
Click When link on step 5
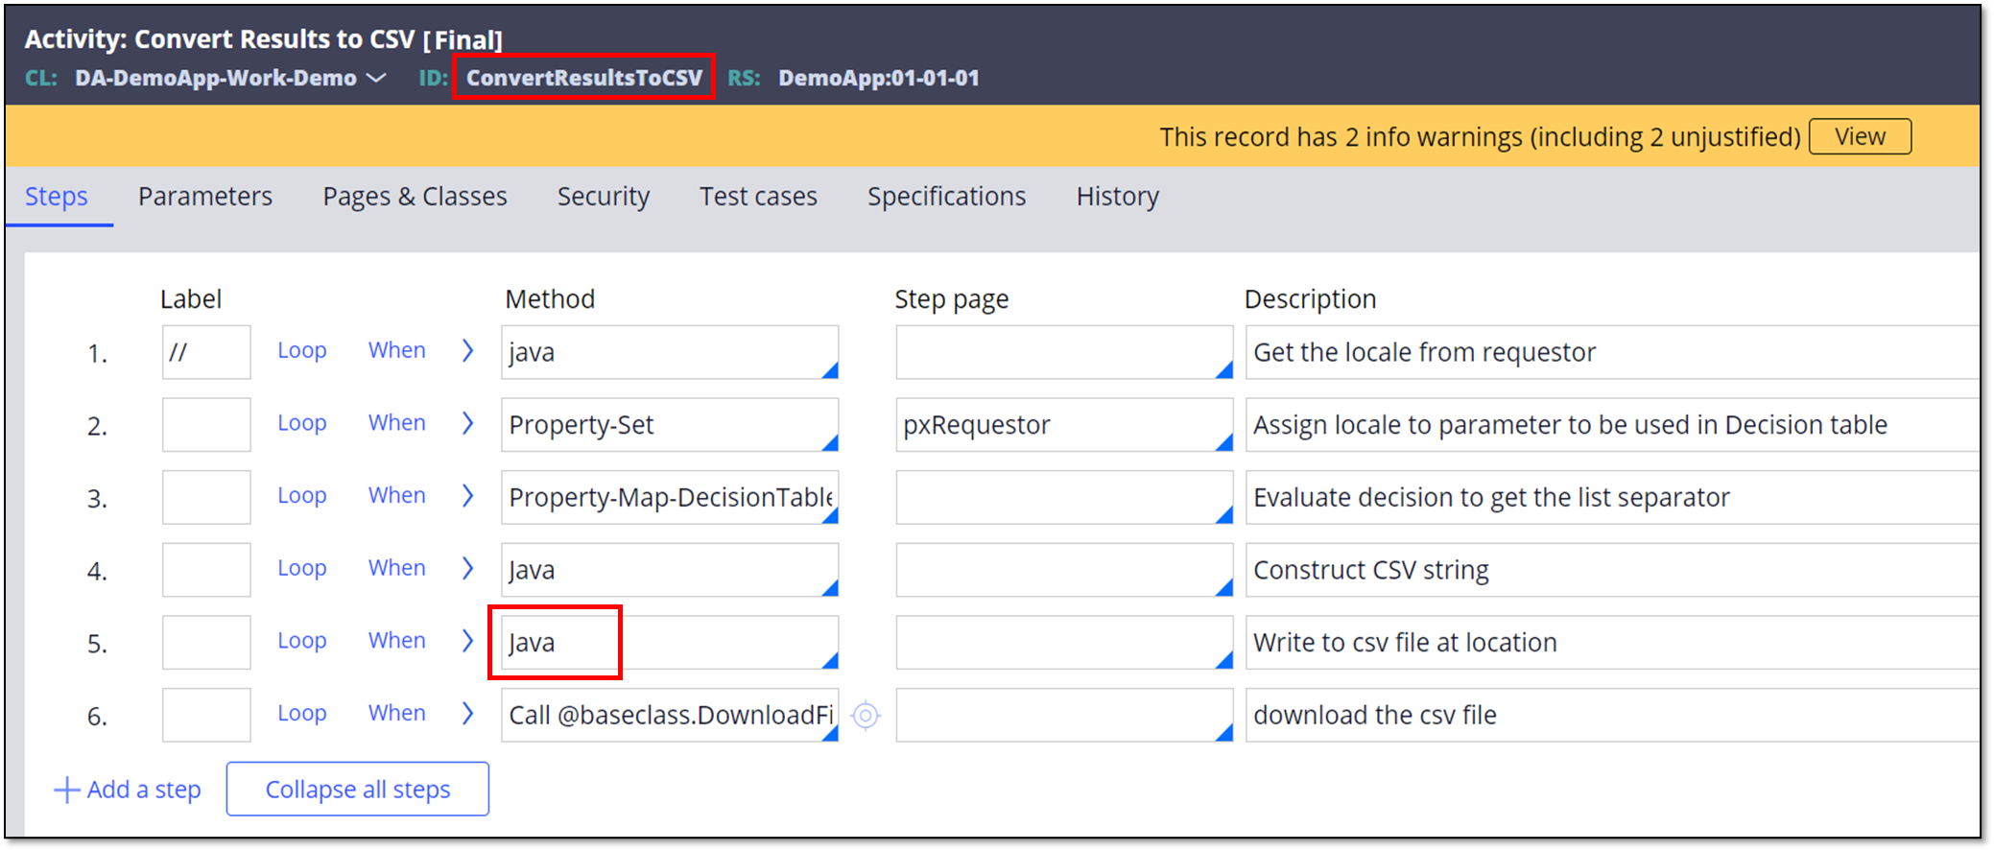coord(396,640)
